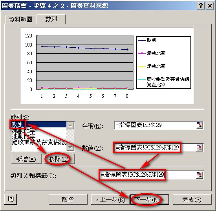Click 完成 to finish the wizard
The image size is (216, 211).
point(192,200)
